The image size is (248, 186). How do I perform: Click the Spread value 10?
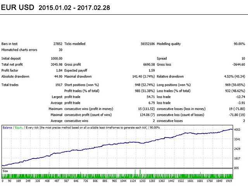[243, 59]
